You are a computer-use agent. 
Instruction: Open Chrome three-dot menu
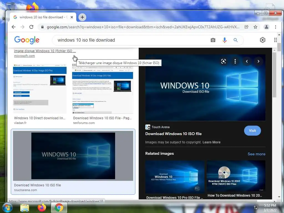275,27
